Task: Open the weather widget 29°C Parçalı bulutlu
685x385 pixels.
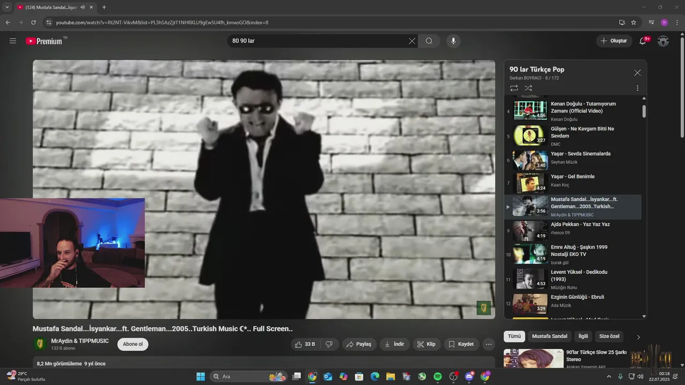Action: 26,376
